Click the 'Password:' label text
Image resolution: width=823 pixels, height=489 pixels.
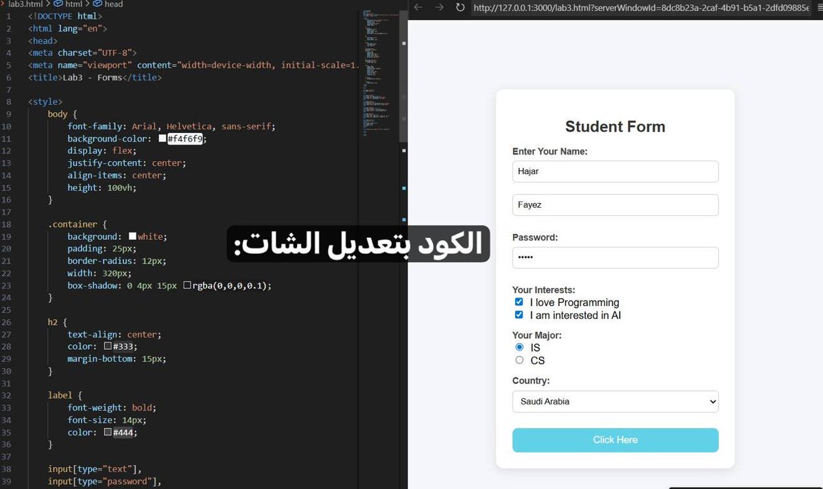pos(535,237)
